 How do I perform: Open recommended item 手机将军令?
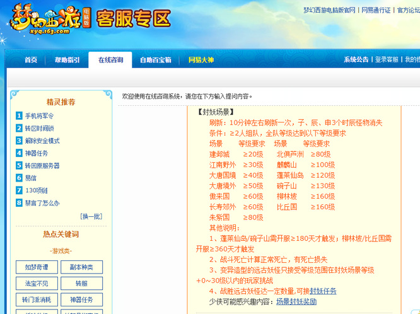pos(39,116)
